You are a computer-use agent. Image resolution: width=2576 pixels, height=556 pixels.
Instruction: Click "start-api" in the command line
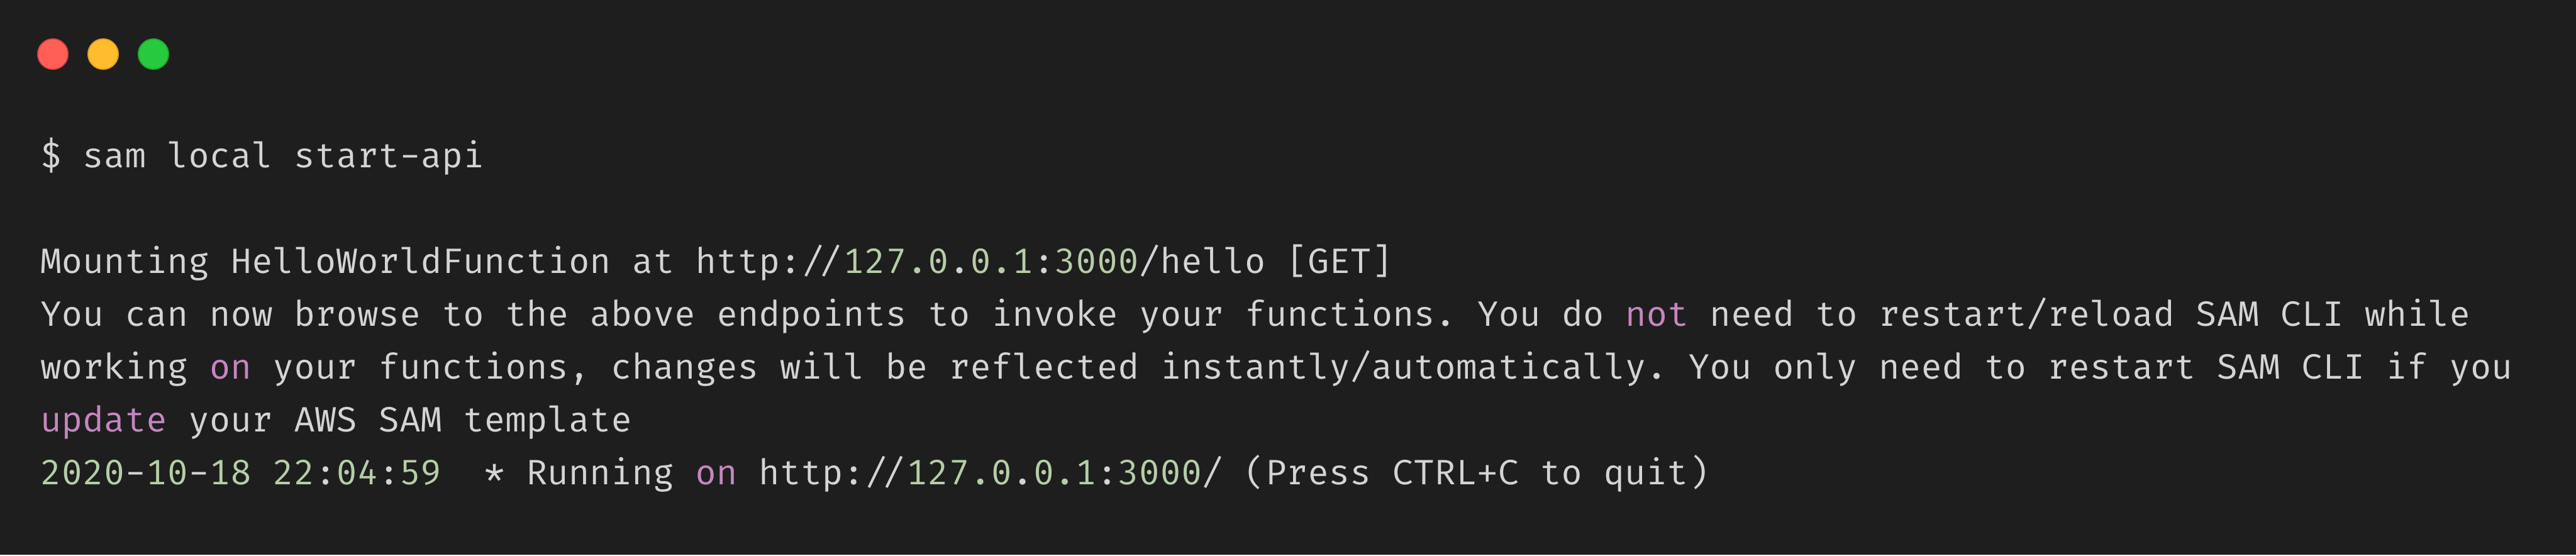pos(388,156)
